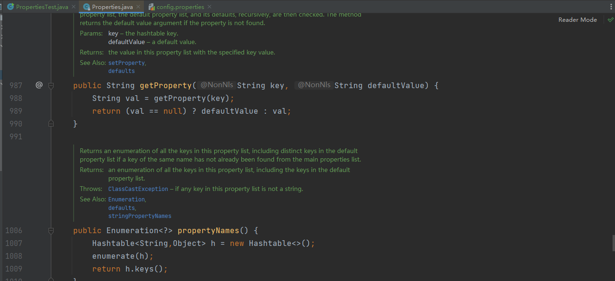Close the Properties.java tab
Image resolution: width=615 pixels, height=281 pixels.
138,7
